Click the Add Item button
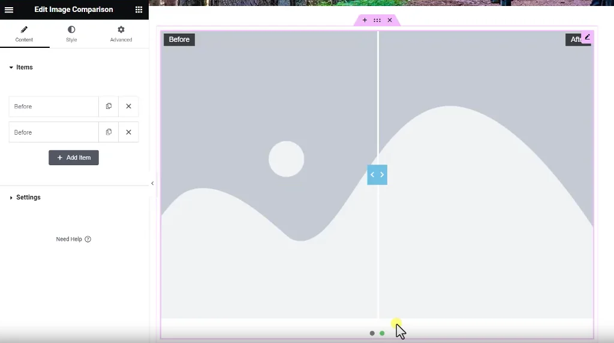Viewport: 614px width, 343px height. pyautogui.click(x=74, y=158)
